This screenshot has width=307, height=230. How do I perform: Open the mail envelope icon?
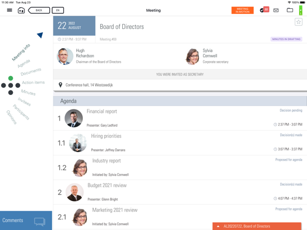276,10
